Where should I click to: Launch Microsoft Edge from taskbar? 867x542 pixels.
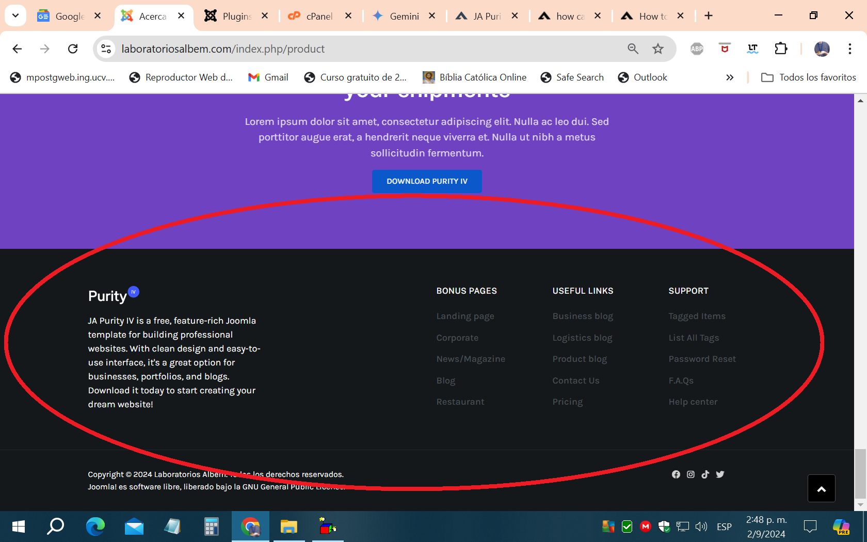(x=95, y=527)
